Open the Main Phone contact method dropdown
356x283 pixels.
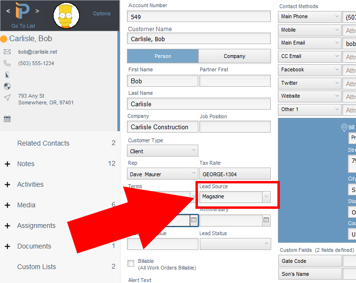click(310, 17)
